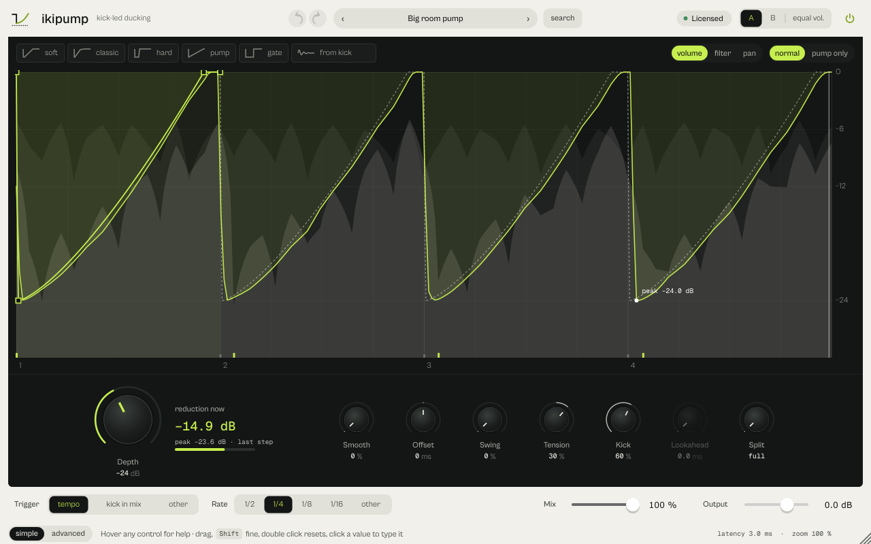Set rate to 1/8
871x544 pixels.
click(x=307, y=505)
